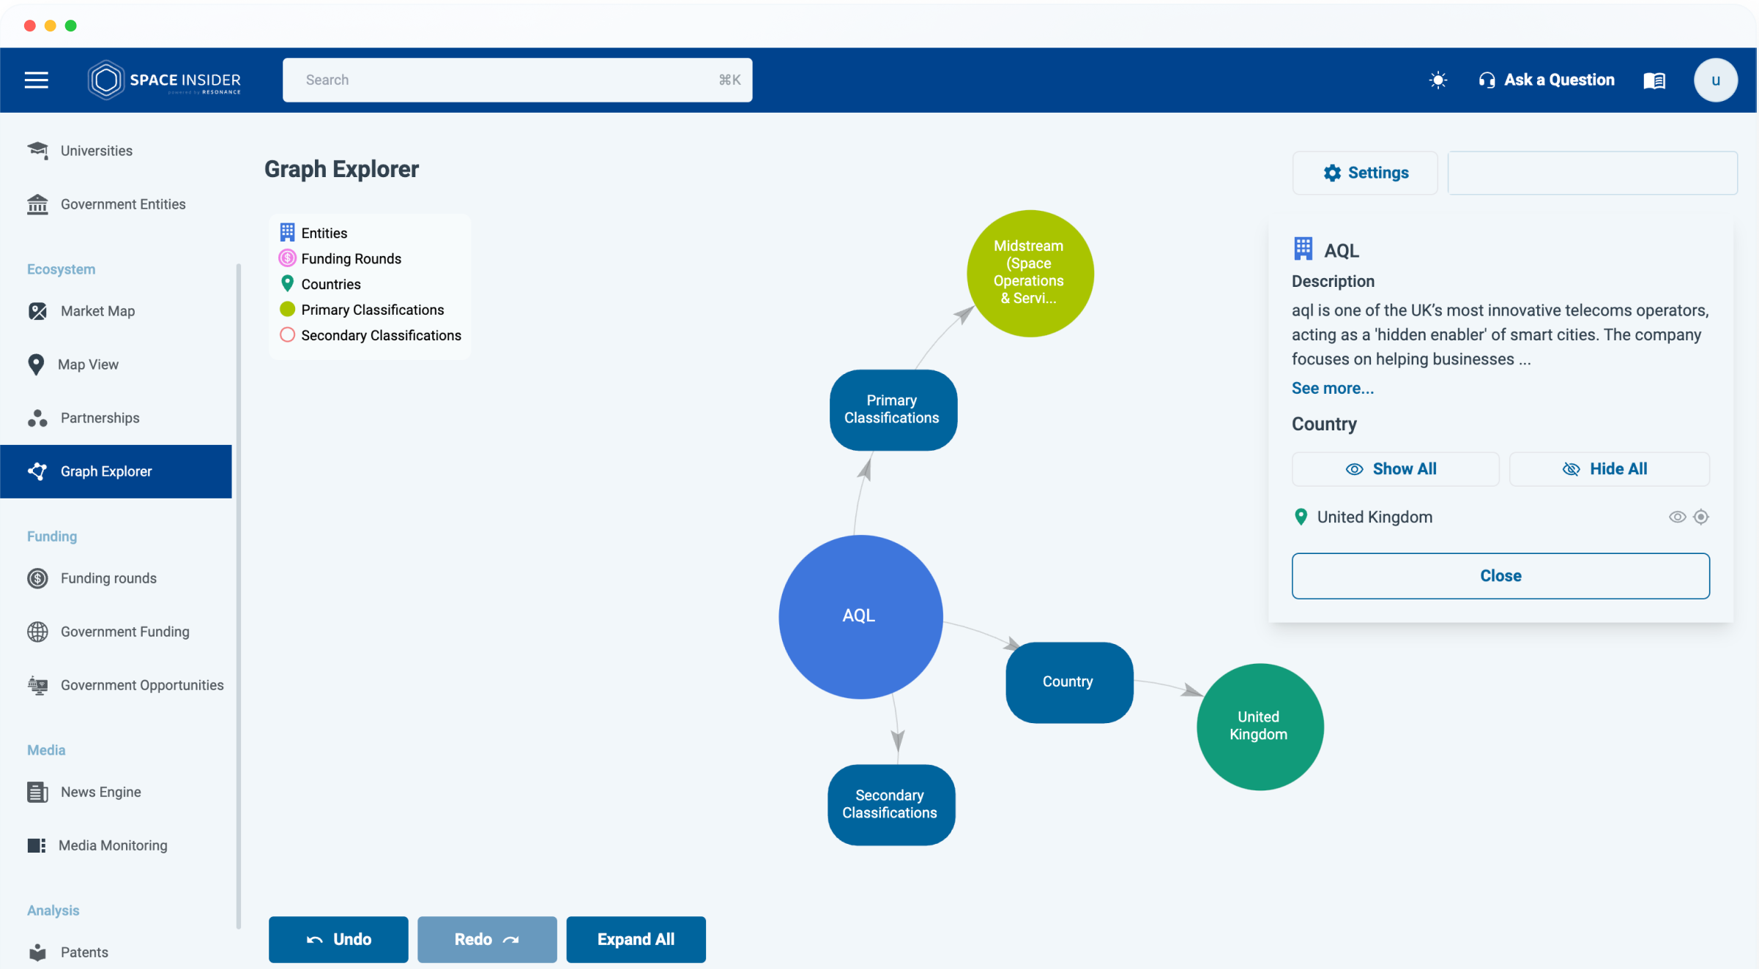
Task: Open the documentation book icon
Action: 1654,80
